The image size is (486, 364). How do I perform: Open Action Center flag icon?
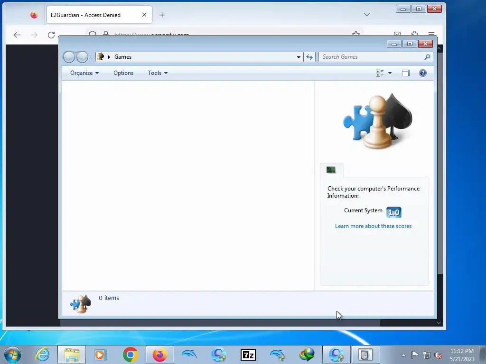pyautogui.click(x=415, y=355)
